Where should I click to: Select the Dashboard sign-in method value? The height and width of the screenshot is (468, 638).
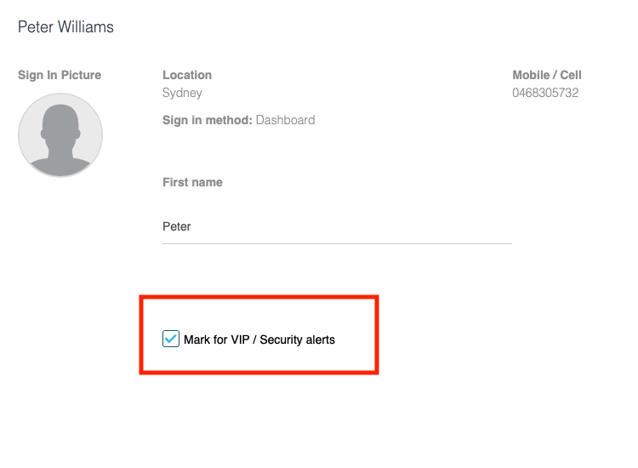point(285,120)
